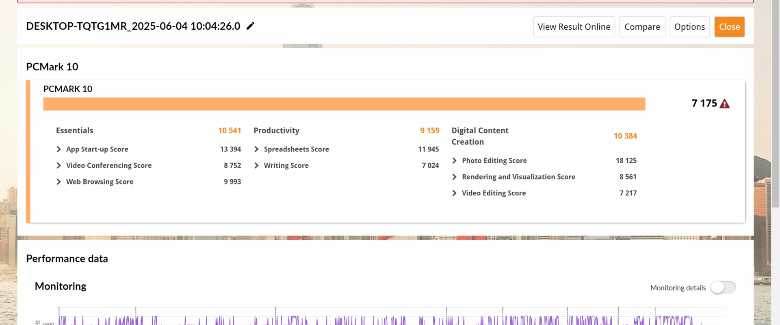Viewport: 780px width, 325px height.
Task: Click the Productivity heading
Action: [x=277, y=130]
